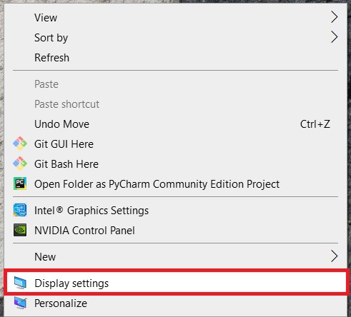Click the Display settings monitor icon
This screenshot has height=317, width=351.
tap(20, 283)
